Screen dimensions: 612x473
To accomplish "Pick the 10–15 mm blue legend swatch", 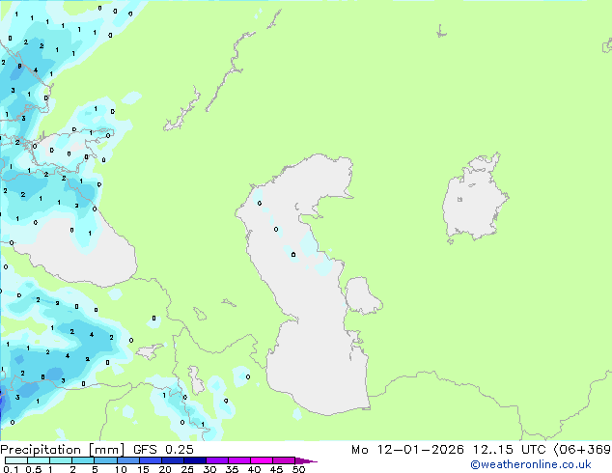I will click(x=127, y=460).
